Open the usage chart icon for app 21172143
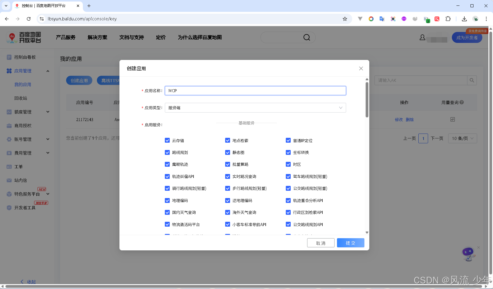The height and width of the screenshot is (289, 493). [x=452, y=119]
